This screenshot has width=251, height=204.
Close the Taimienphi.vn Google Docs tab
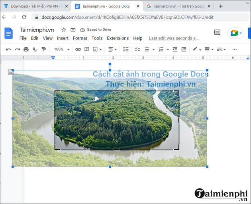click(138, 6)
